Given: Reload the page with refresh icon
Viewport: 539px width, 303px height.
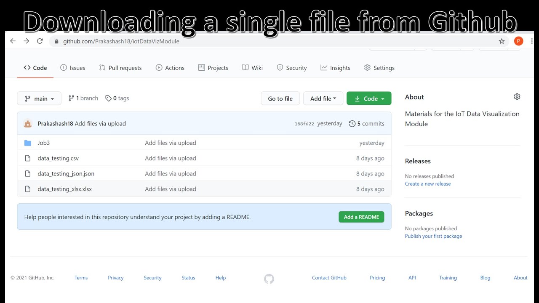Looking at the screenshot, I should click(40, 41).
